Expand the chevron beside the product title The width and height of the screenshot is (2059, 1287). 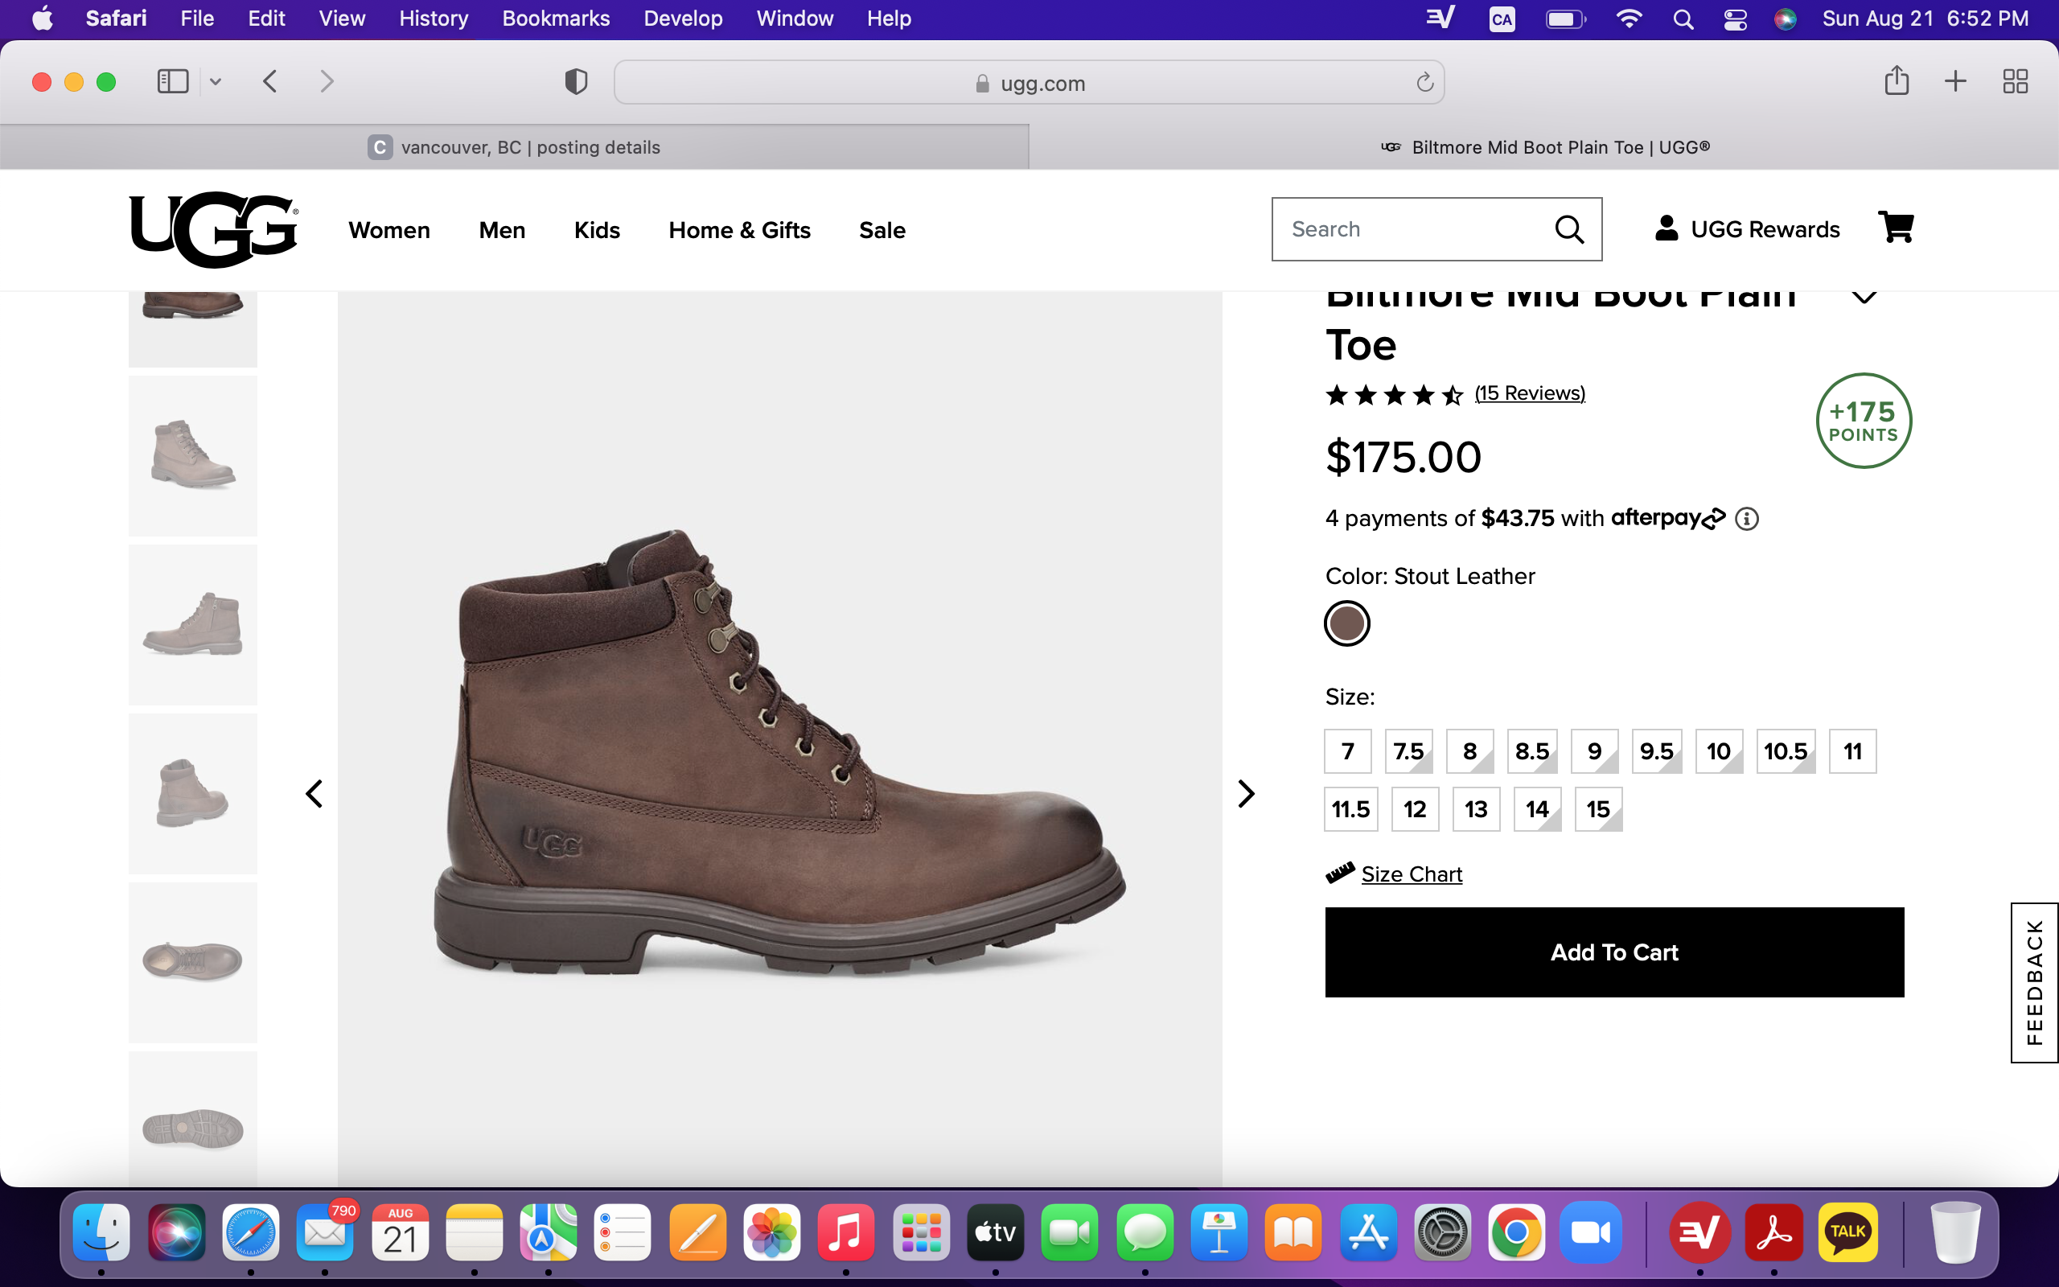click(1864, 297)
